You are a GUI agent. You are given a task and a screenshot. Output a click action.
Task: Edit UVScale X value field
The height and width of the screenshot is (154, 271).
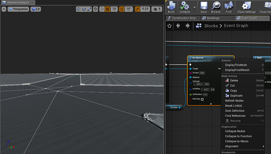coord(197,84)
